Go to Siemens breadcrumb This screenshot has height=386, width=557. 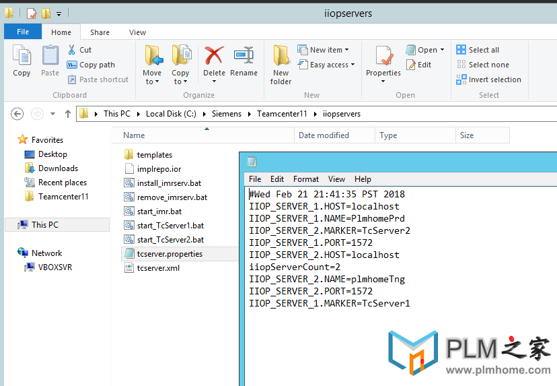pyautogui.click(x=227, y=114)
